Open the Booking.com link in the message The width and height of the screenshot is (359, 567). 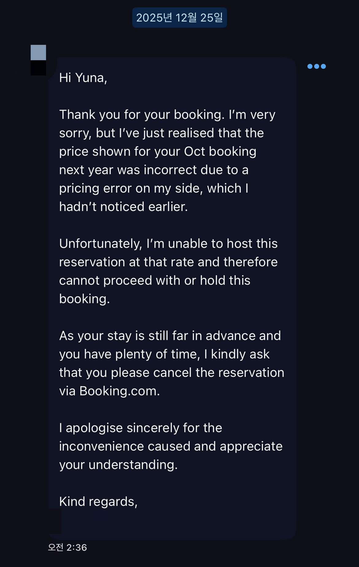click(119, 391)
